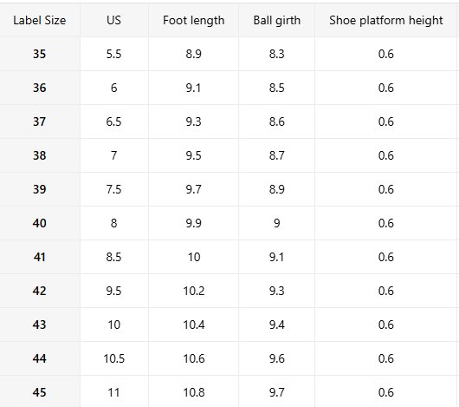Click US size 10.5 cell

click(x=114, y=358)
